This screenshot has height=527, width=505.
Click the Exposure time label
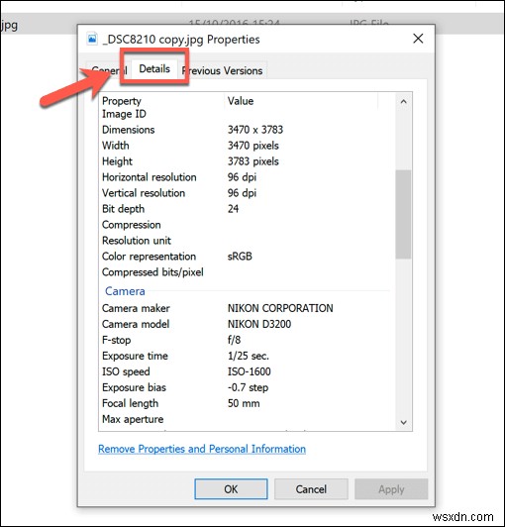[135, 356]
